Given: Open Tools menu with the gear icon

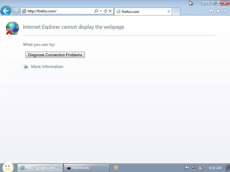Looking at the screenshot, I should (225, 11).
